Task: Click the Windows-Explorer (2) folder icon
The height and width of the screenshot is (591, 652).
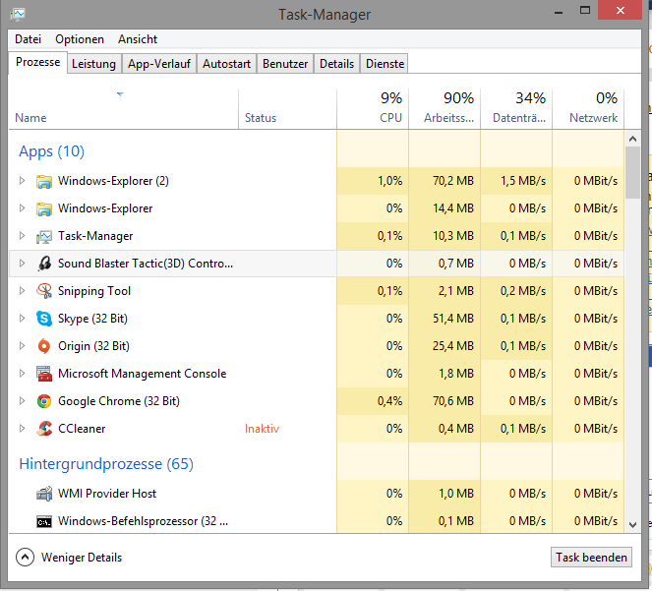Action: [x=43, y=181]
